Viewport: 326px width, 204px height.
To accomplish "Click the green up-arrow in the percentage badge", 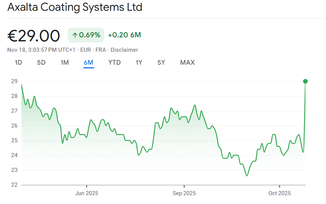I will 75,35.
